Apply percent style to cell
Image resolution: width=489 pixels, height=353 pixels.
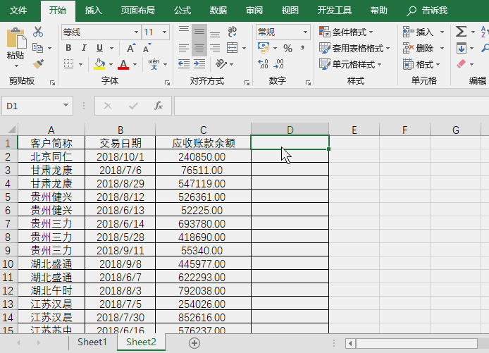287,48
